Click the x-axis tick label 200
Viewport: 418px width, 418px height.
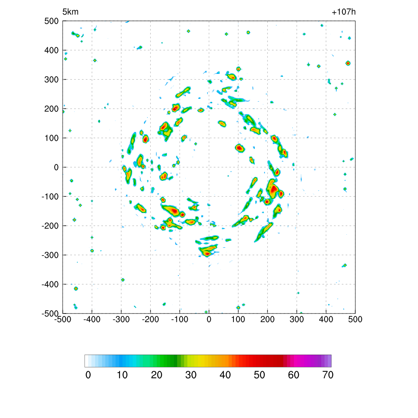pyautogui.click(x=267, y=319)
